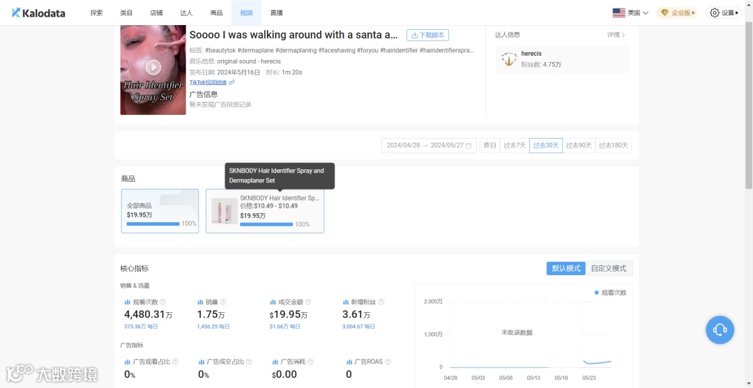Go to 探索 nav item
This screenshot has height=388, width=753.
[96, 13]
